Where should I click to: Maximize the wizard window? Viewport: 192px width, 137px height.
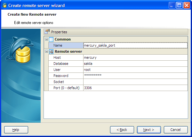coord(179,5)
